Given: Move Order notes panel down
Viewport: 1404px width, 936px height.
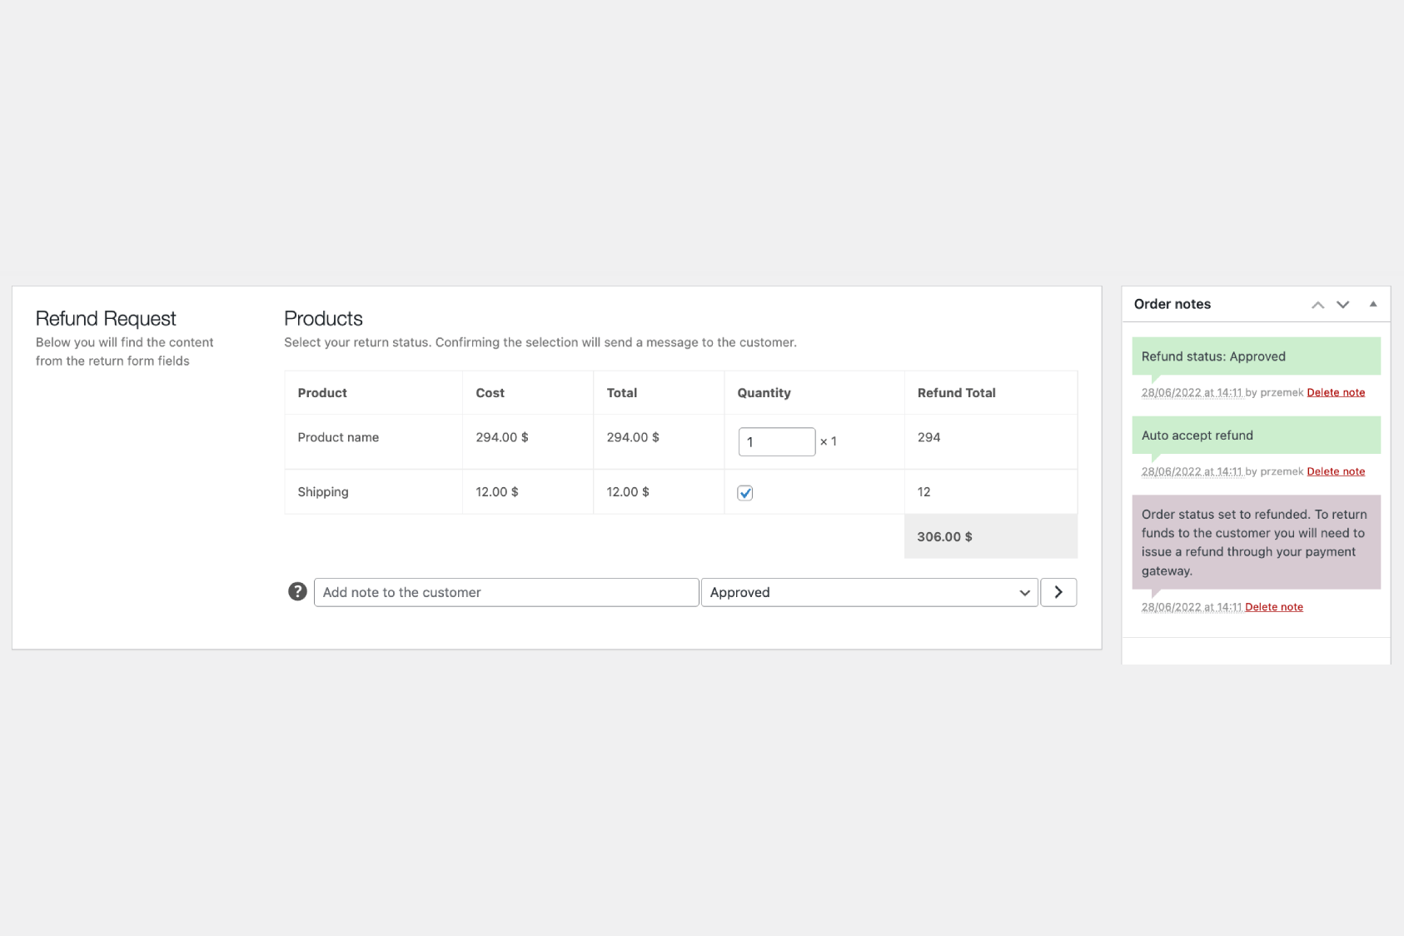Looking at the screenshot, I should 1342,305.
